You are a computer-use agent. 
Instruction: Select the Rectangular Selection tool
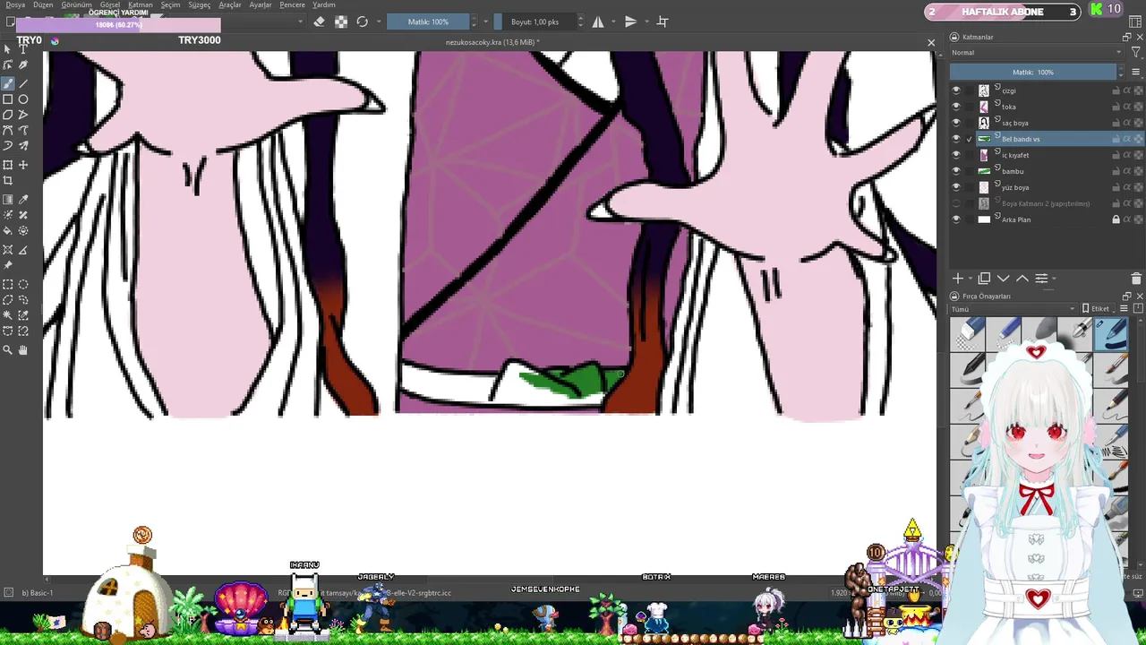[8, 285]
